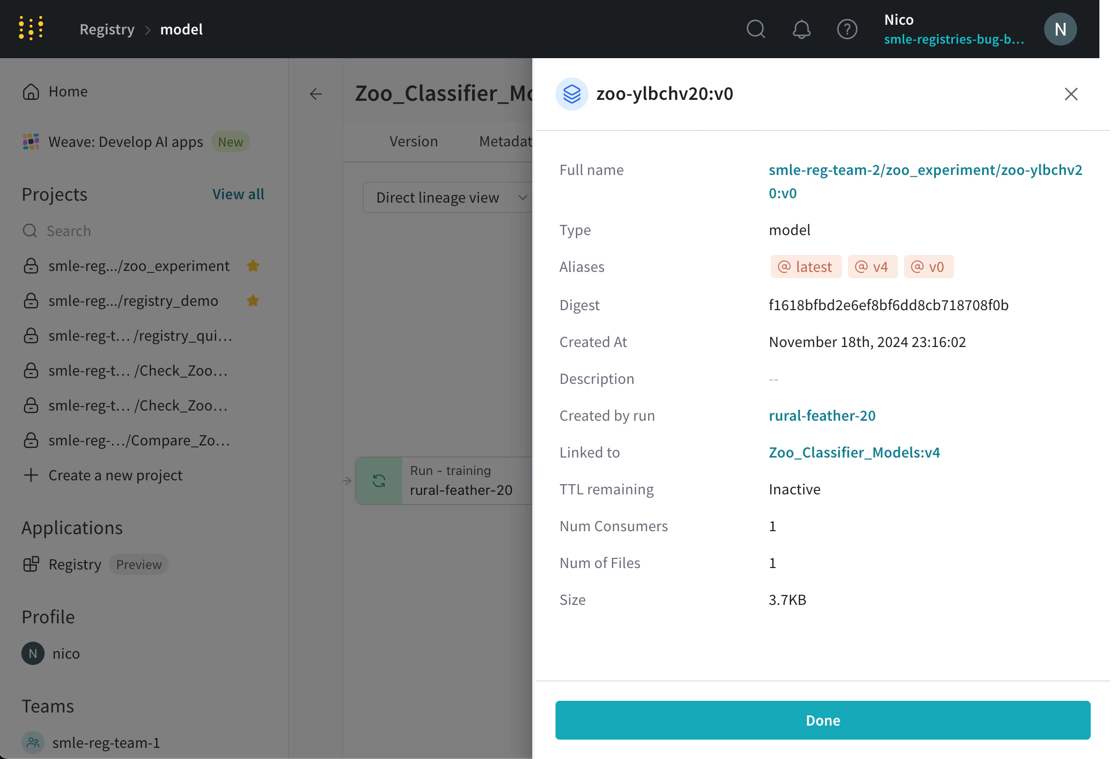The image size is (1112, 759).
Task: Click the artifact layers icon beside zoo-ylbchv20:v0
Action: pos(572,94)
